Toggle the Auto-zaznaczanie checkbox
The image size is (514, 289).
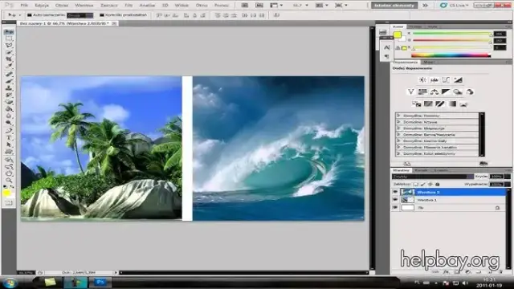pyautogui.click(x=30, y=15)
